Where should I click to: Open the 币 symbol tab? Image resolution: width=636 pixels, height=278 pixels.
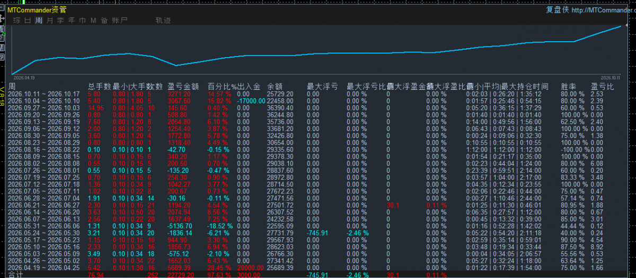coord(82,21)
